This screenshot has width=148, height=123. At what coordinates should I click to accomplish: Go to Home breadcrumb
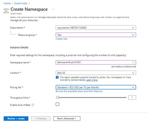(7, 3)
